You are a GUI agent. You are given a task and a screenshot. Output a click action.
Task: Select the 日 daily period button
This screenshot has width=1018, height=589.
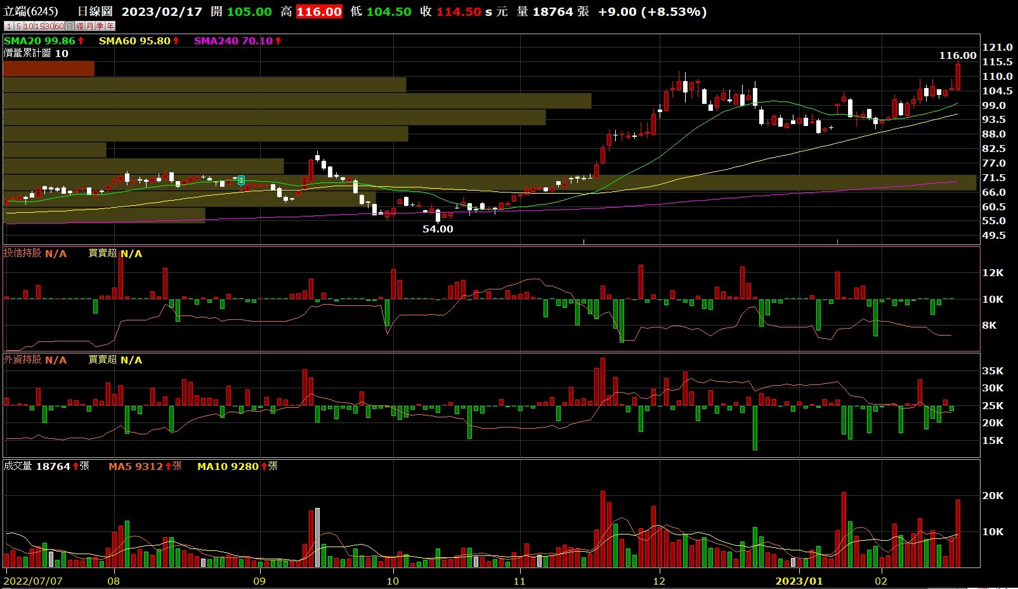[x=70, y=26]
